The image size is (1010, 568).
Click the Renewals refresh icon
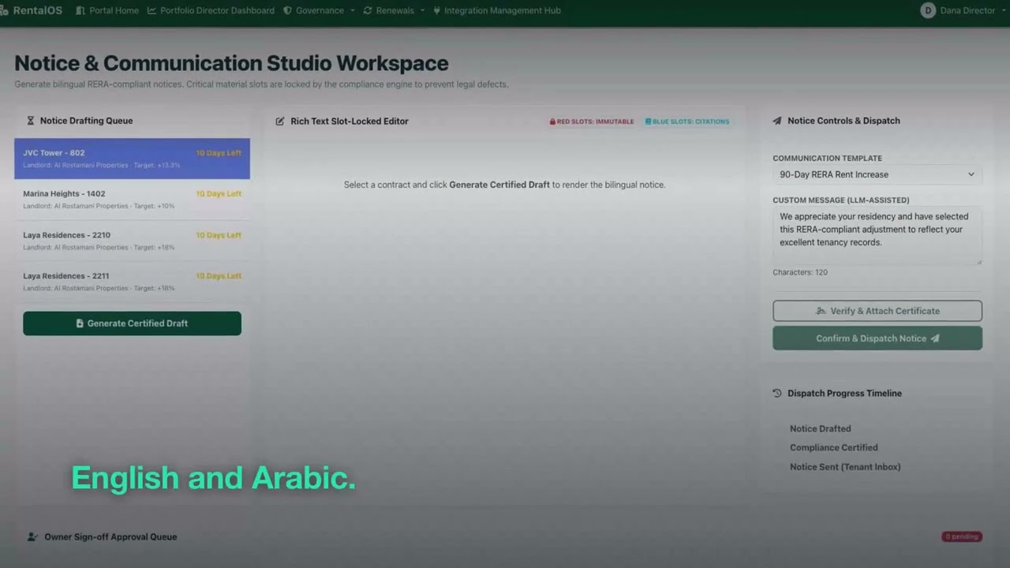pyautogui.click(x=368, y=10)
